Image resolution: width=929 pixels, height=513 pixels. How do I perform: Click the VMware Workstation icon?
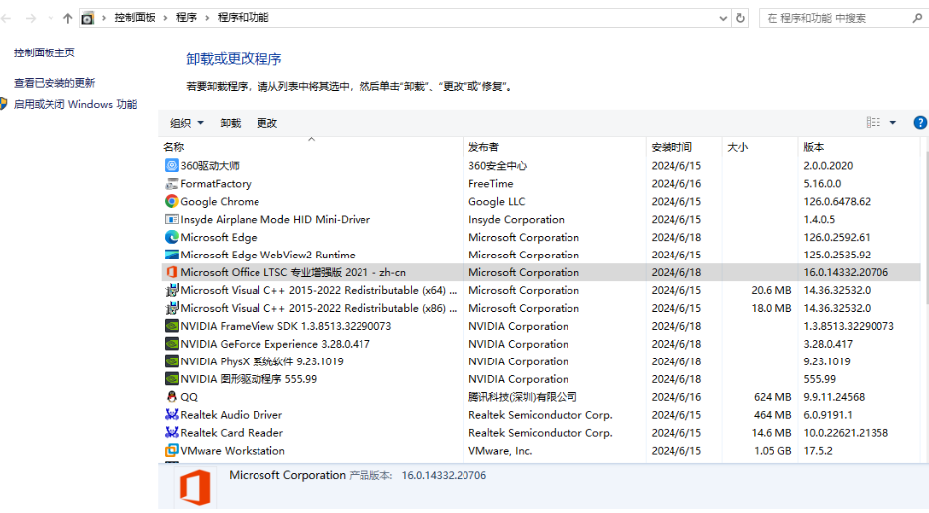pos(171,451)
